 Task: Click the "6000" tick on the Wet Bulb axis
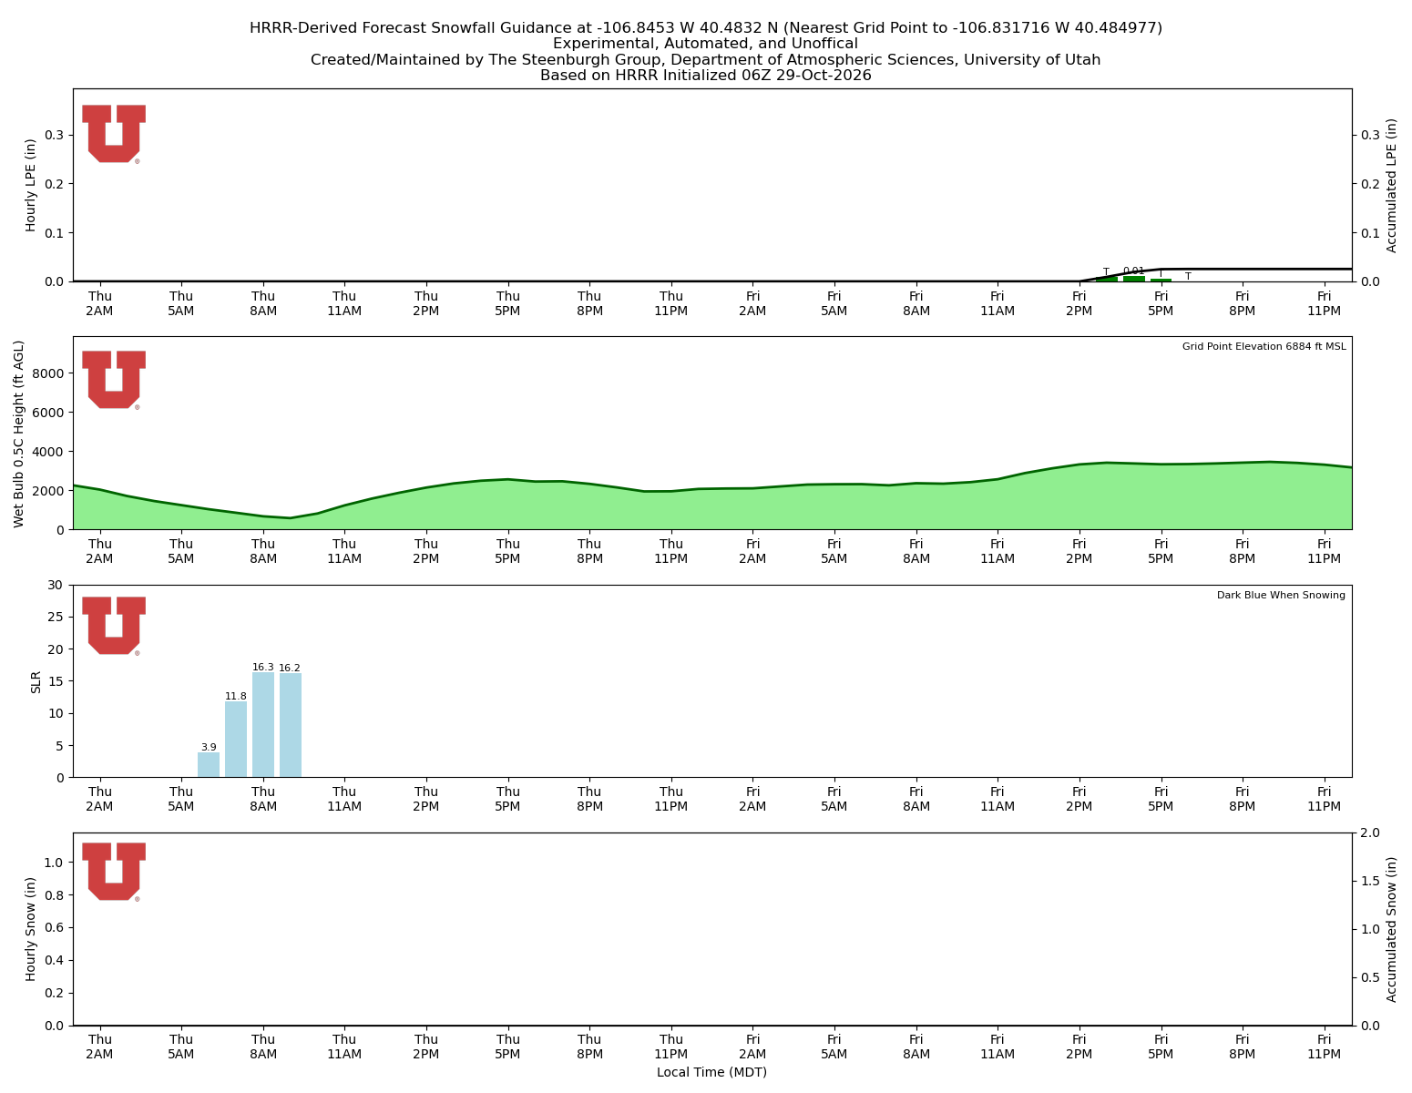click(x=50, y=413)
